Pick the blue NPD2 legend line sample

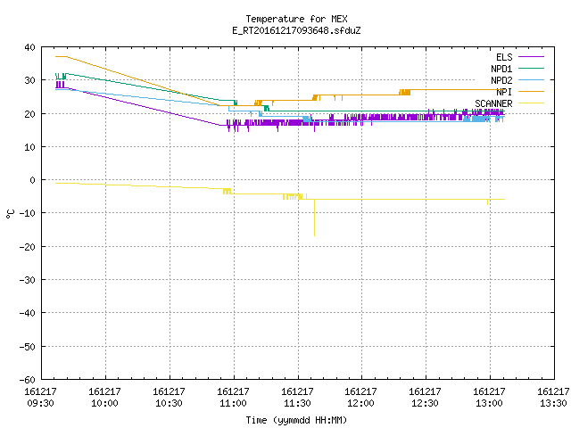(x=531, y=79)
